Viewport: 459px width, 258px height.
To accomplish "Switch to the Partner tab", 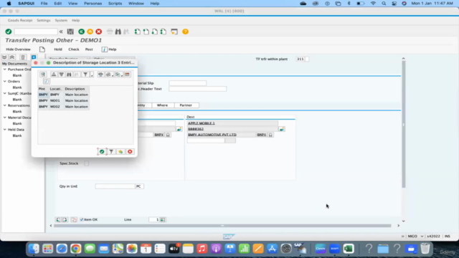I will point(186,105).
